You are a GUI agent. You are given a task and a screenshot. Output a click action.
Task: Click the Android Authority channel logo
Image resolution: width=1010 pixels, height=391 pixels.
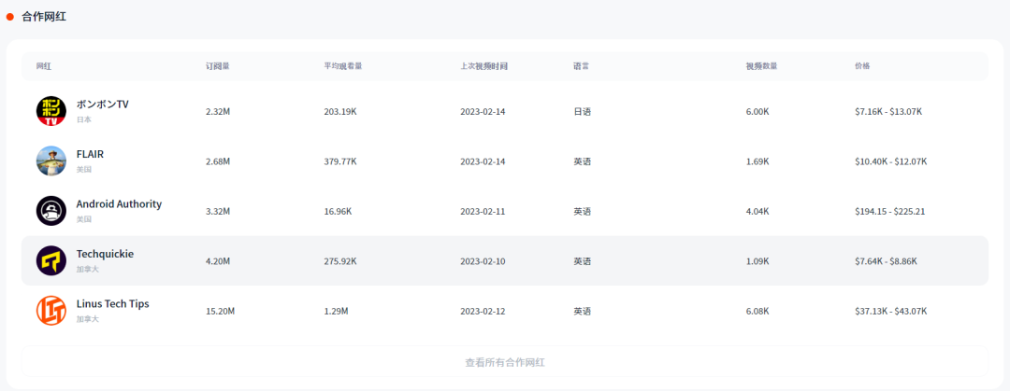(x=50, y=211)
